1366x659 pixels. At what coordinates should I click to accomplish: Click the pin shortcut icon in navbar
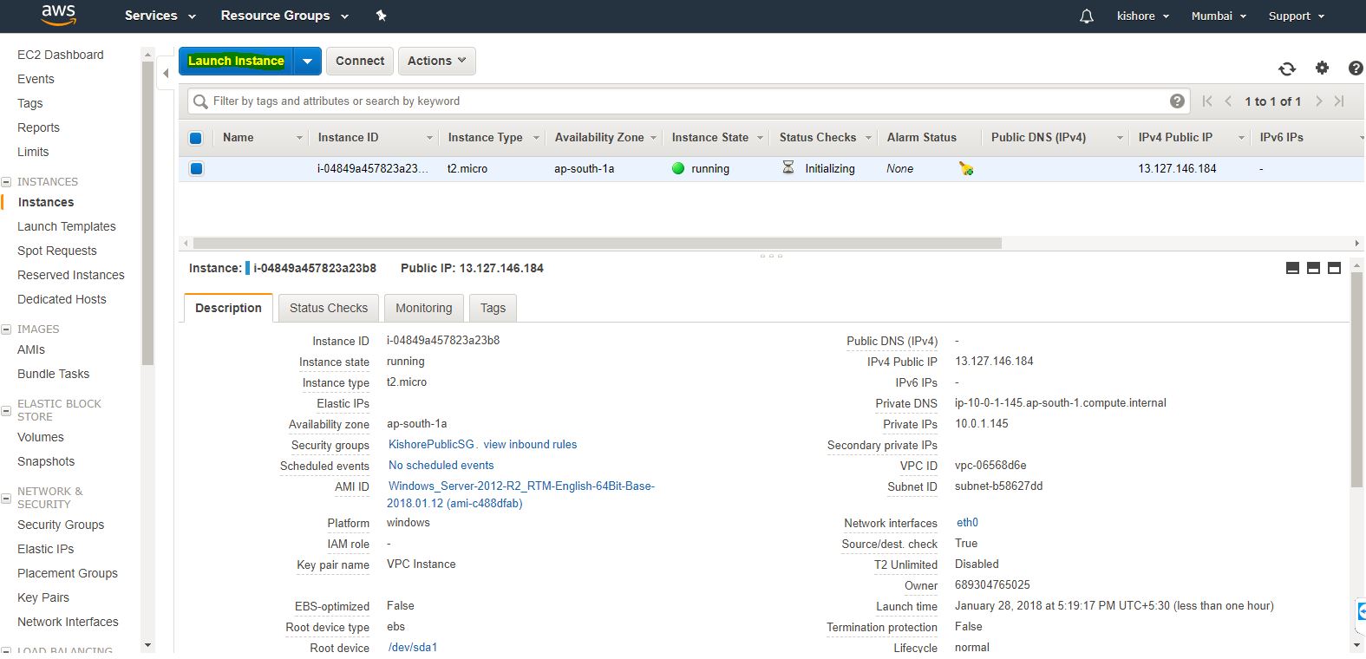[381, 16]
